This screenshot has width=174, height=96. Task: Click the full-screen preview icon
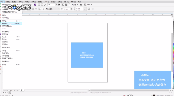(59, 5)
